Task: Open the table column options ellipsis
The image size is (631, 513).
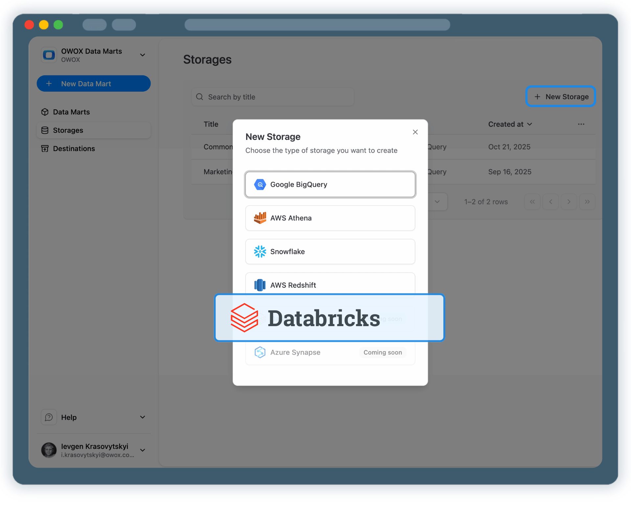Action: pyautogui.click(x=581, y=124)
